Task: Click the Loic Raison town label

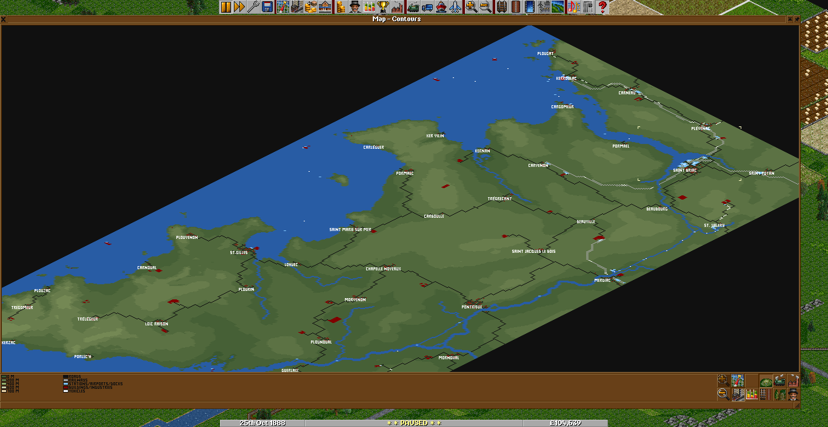Action: coord(156,324)
